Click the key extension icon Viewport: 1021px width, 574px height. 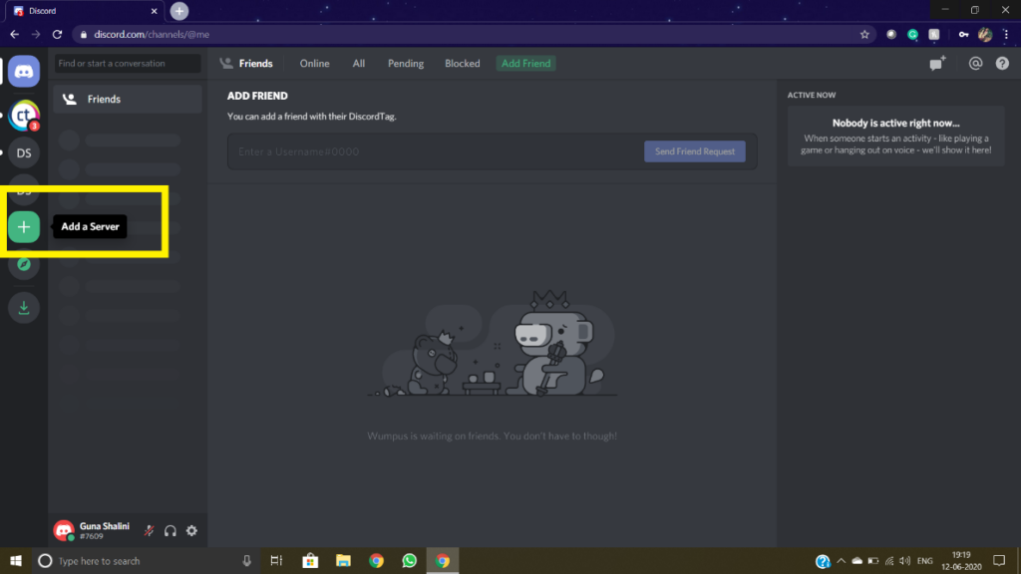point(964,35)
